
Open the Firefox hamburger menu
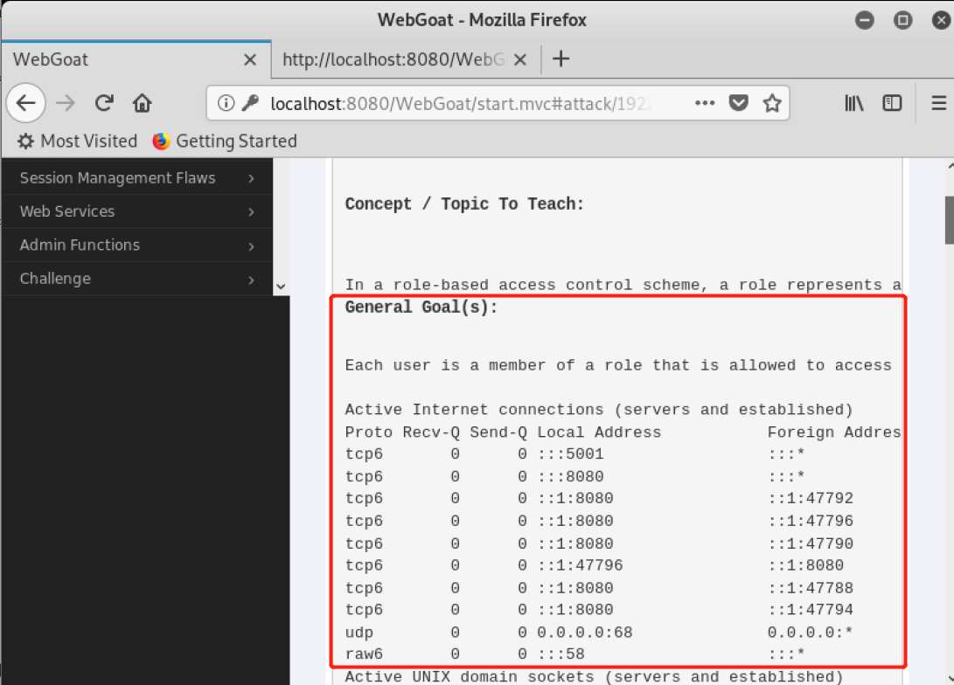tap(939, 103)
